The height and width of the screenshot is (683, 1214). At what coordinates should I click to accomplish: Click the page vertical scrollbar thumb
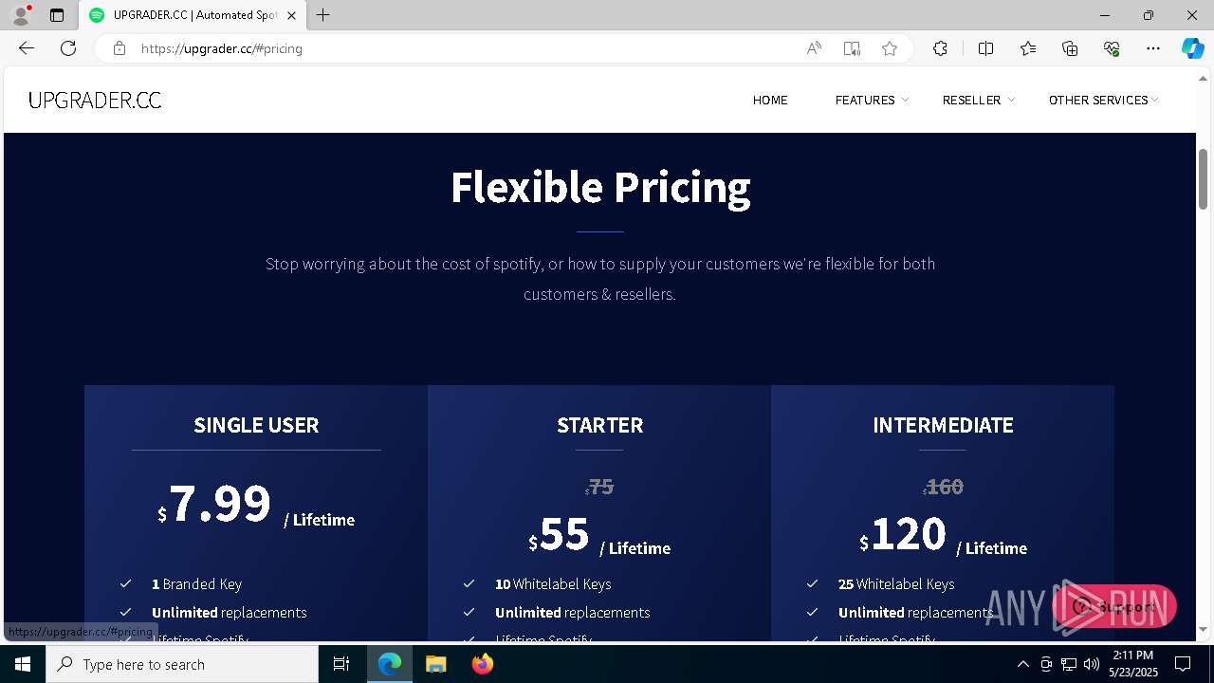click(x=1204, y=178)
